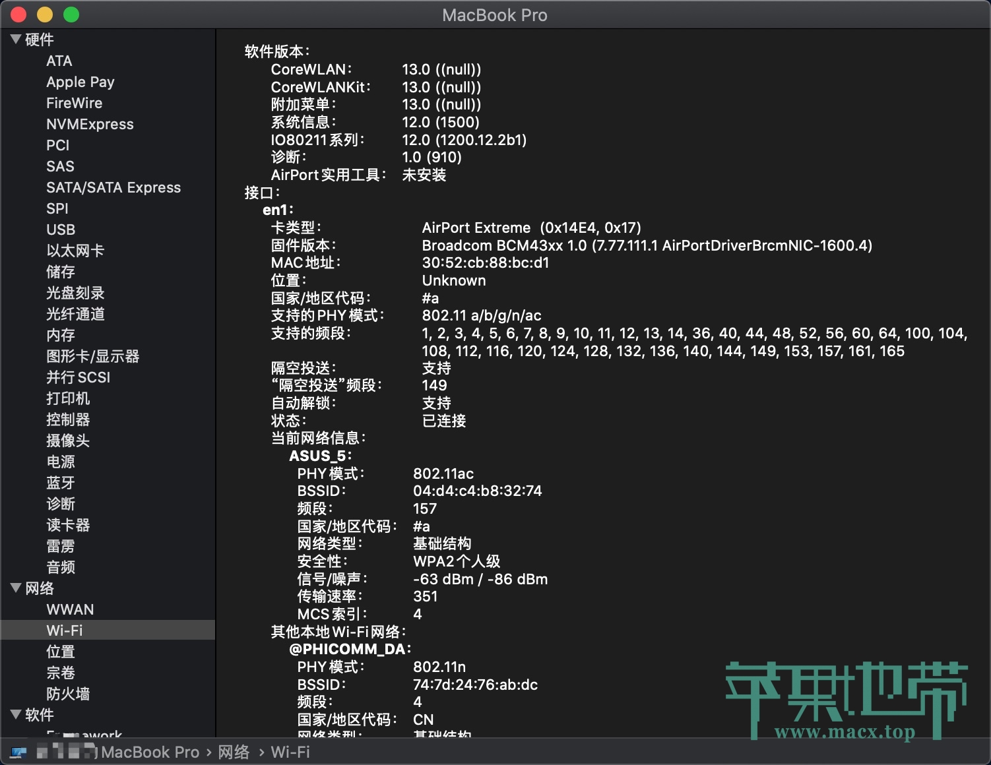
Task: Expand the 软件 section disclosure triangle
Action: pos(15,714)
